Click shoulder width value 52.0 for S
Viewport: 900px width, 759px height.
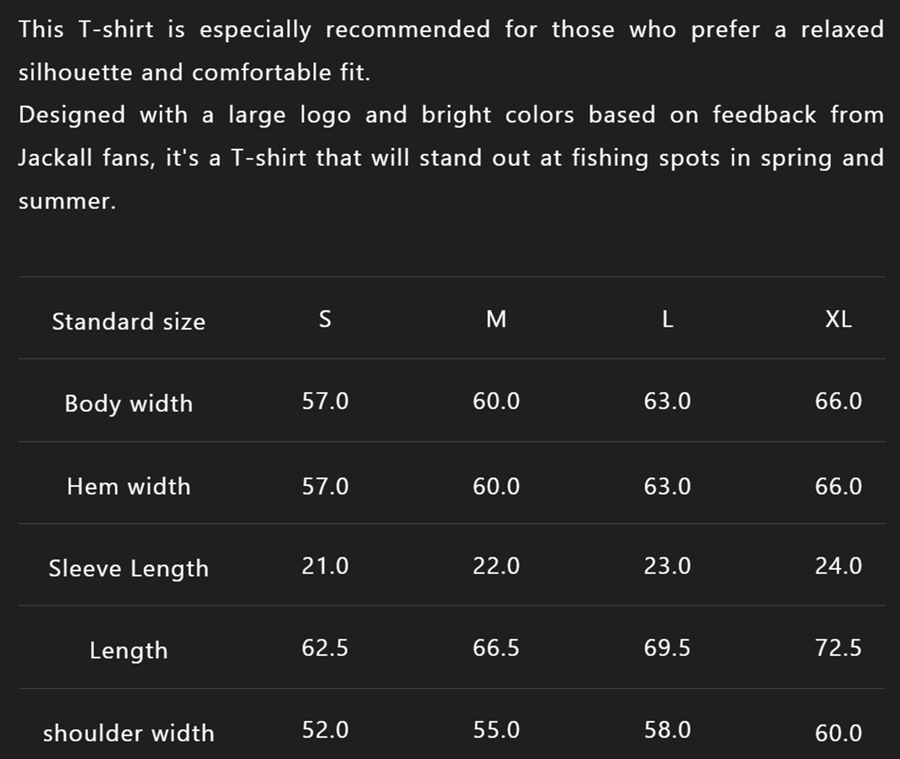click(x=325, y=730)
